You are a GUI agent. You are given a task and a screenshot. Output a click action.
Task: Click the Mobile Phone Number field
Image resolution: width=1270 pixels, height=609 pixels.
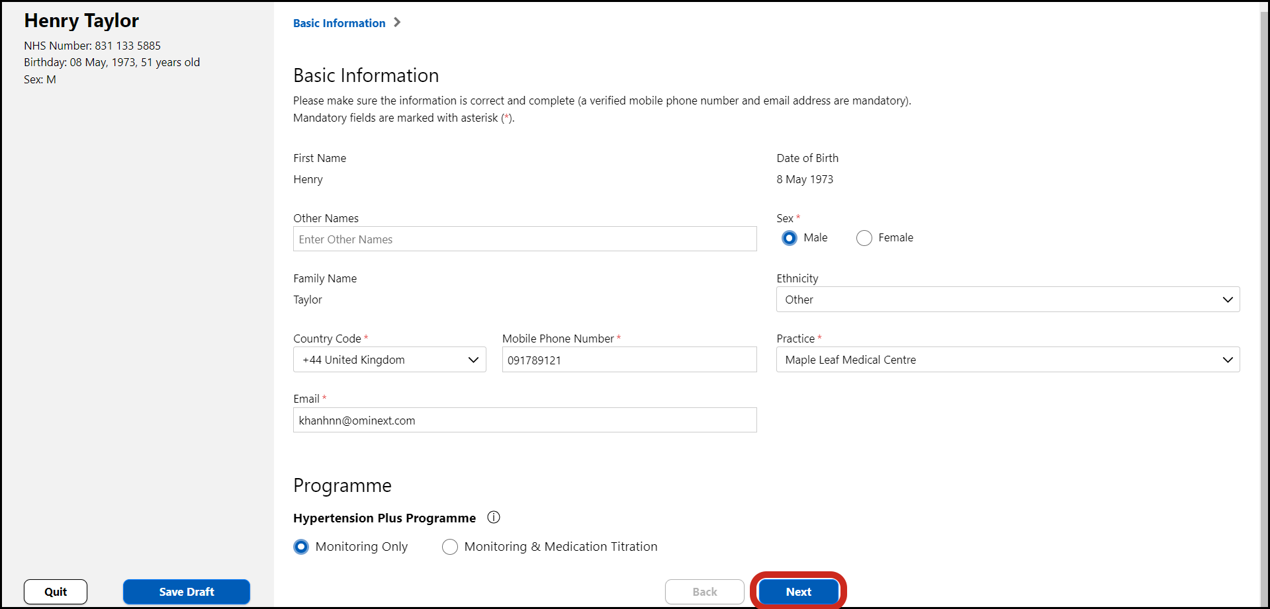629,360
